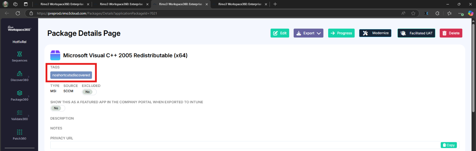Screen dimensions: 476x151
Task: Toggle featured app in Company Portal switch
Action: [x=57, y=108]
